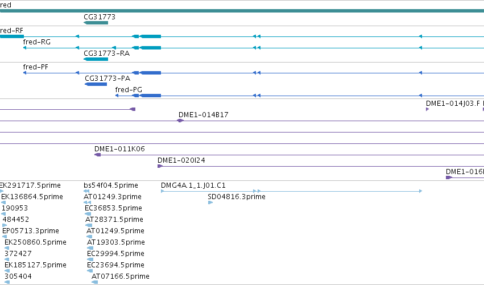Open the CG31773-RA transcript label
Image resolution: width=484 pixels, height=285 pixels.
click(106, 53)
